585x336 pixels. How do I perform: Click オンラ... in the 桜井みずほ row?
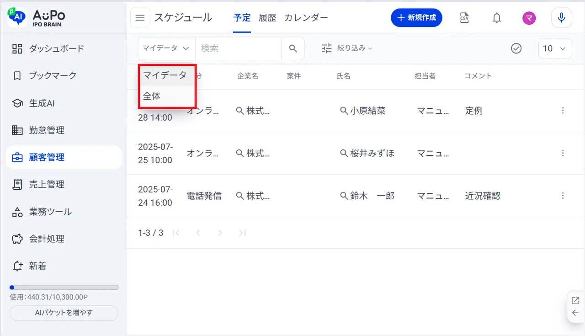click(202, 153)
